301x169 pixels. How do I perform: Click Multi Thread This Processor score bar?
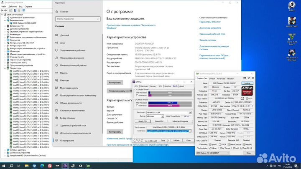coord(170,103)
